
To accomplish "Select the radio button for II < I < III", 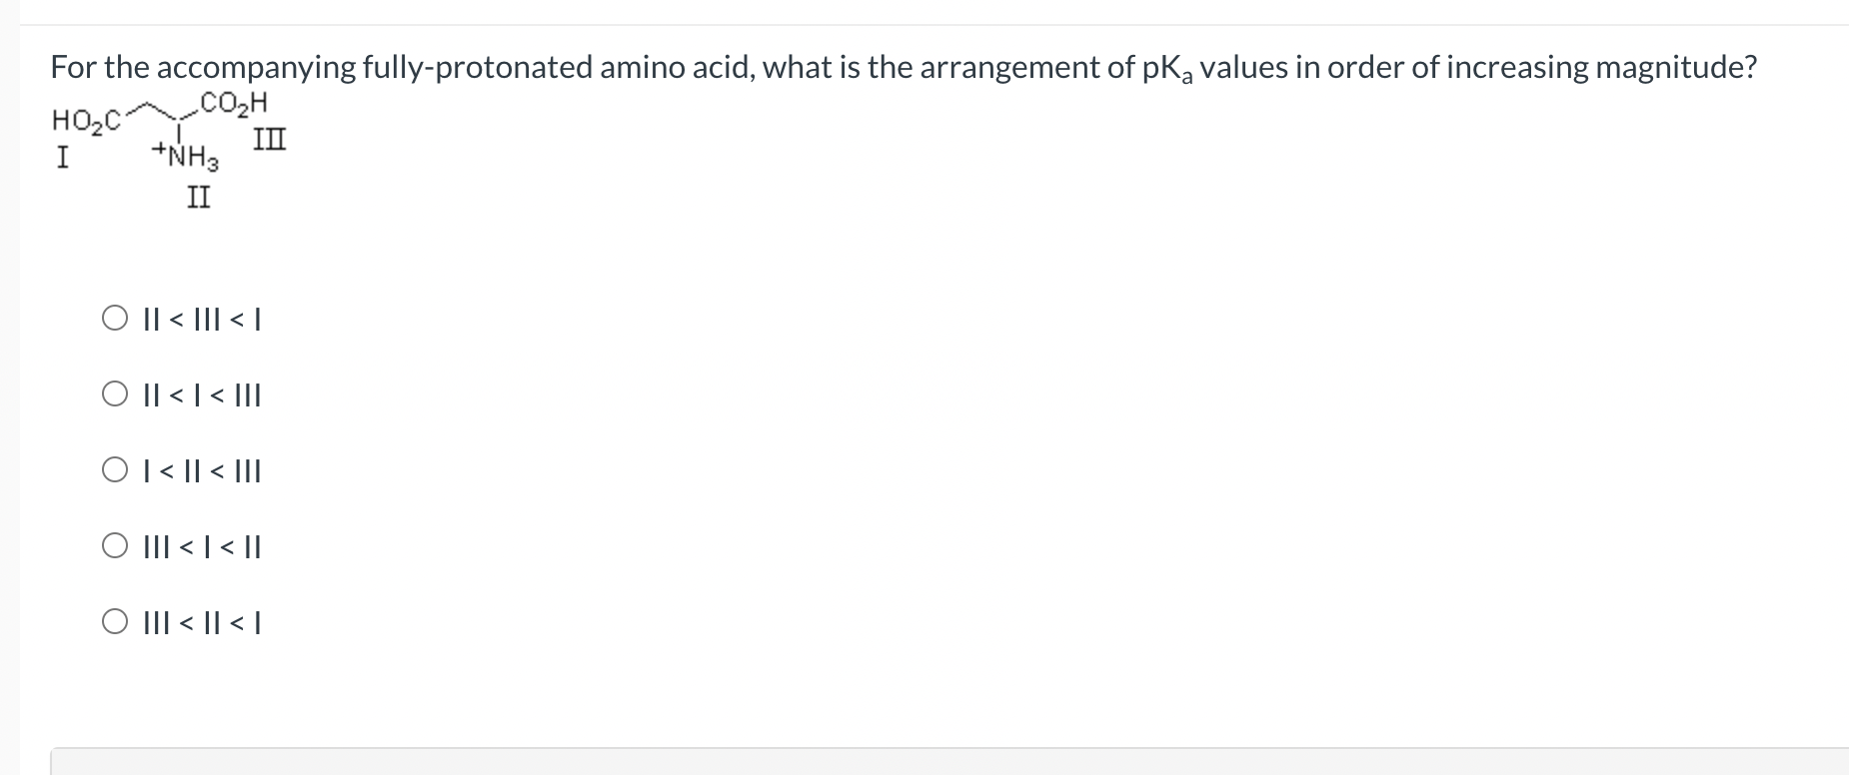I will (x=115, y=393).
